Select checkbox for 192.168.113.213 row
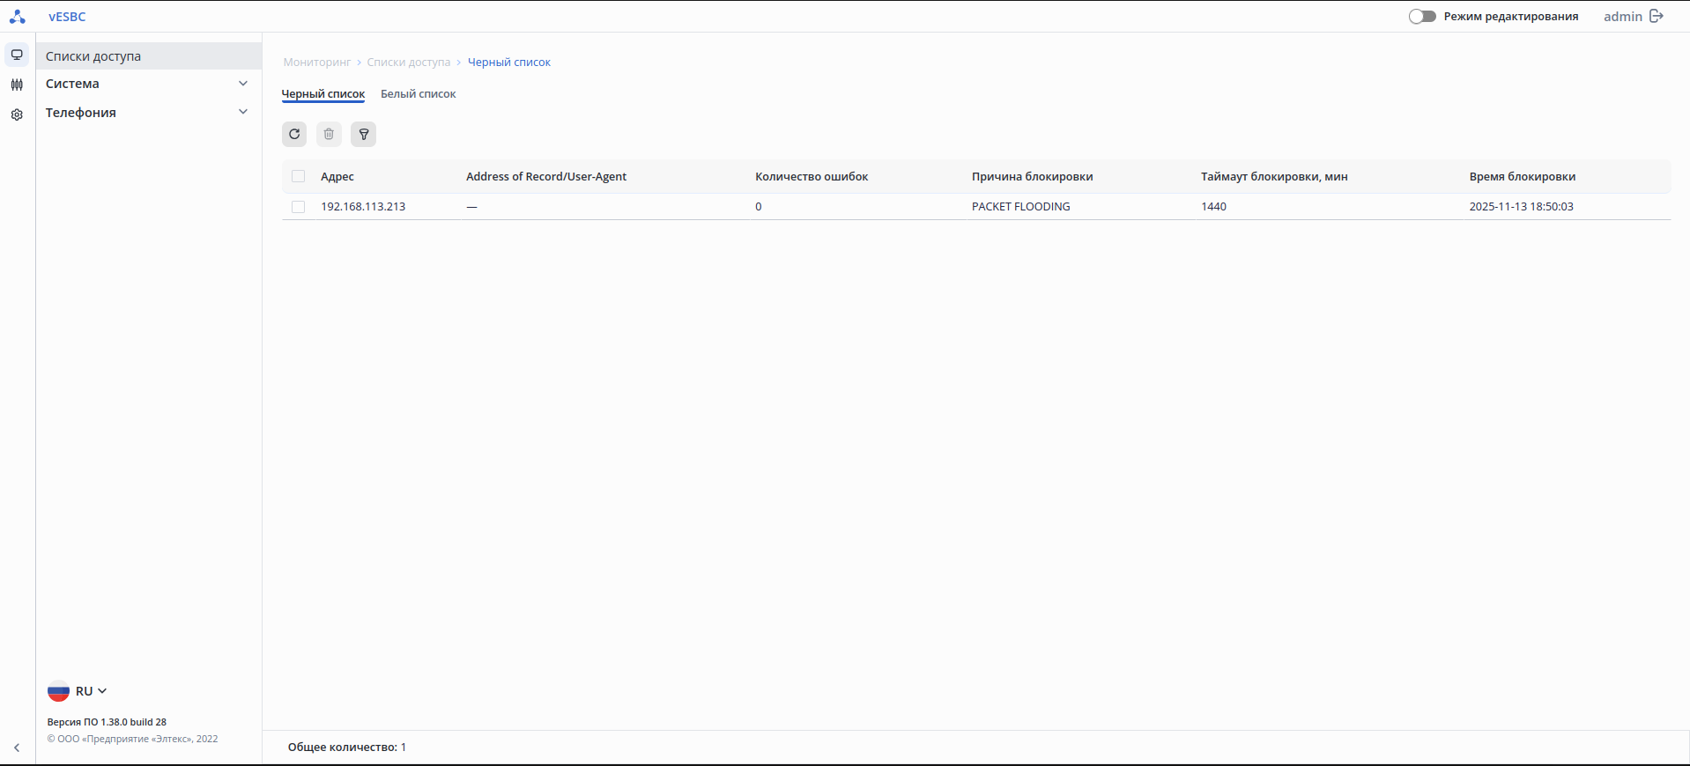Viewport: 1690px width, 766px height. pos(299,207)
